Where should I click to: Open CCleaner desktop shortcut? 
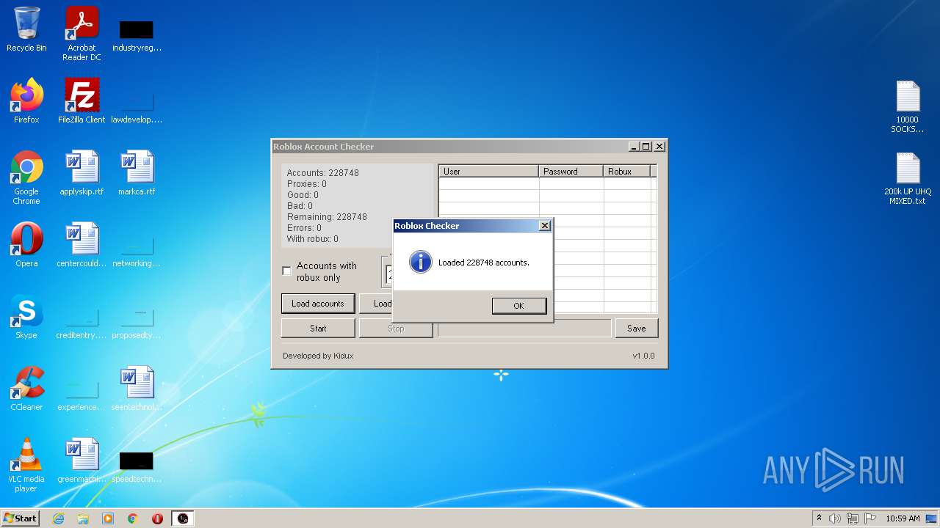26,389
